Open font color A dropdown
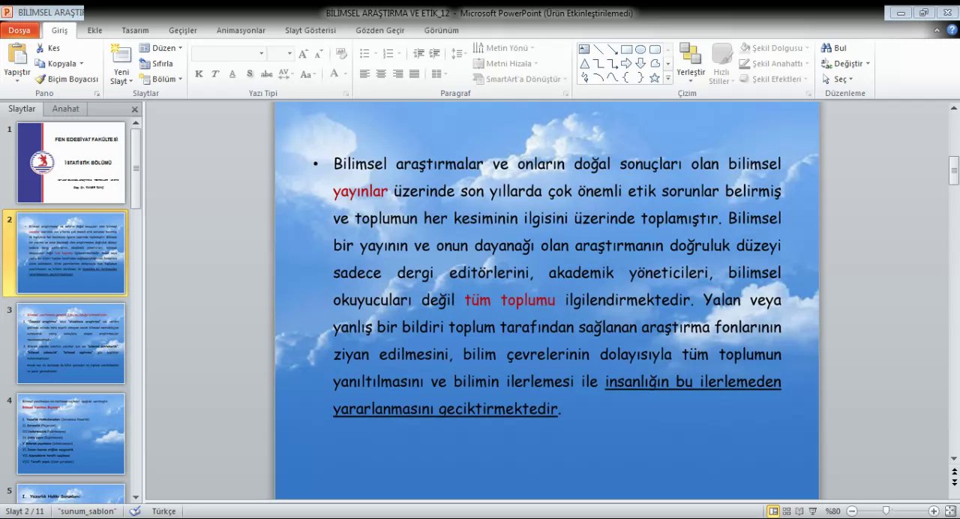The height and width of the screenshot is (519, 960). pos(344,73)
